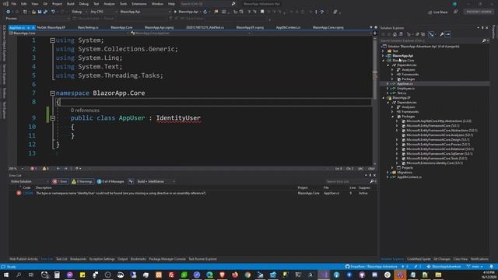
Task: Click the IdentityUser identifier in the code
Action: point(178,117)
